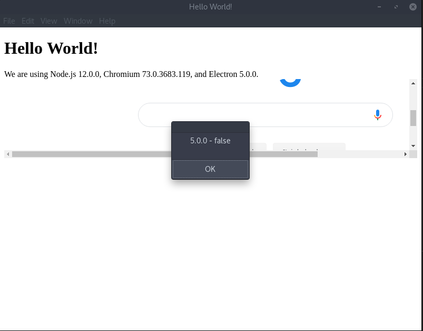Viewport: 423px width, 331px height.
Task: Click the partially visible I'm Feeling Lucky button
Action: 309,150
